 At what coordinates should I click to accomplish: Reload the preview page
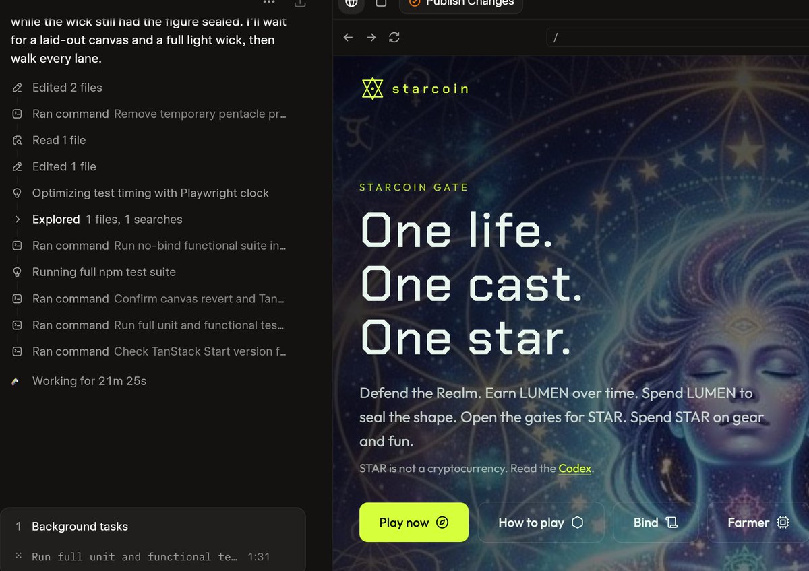pos(394,38)
